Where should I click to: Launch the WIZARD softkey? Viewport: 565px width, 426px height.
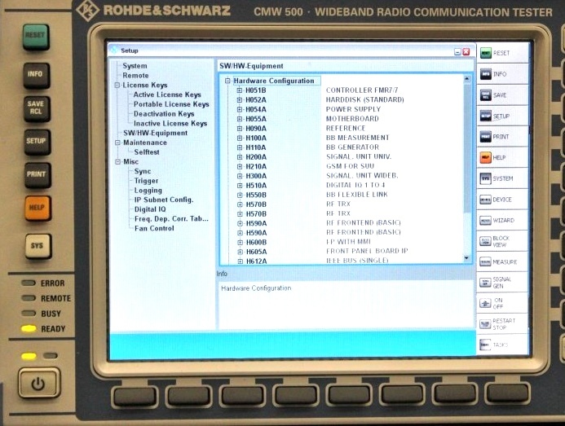click(x=503, y=220)
